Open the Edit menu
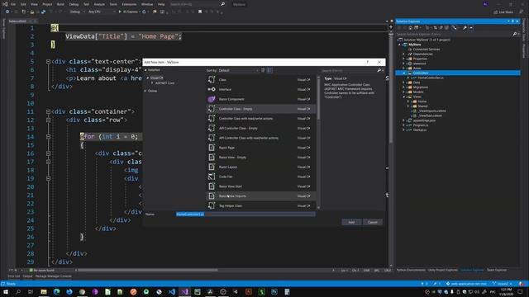Image resolution: width=529 pixels, height=297 pixels. click(23, 4)
